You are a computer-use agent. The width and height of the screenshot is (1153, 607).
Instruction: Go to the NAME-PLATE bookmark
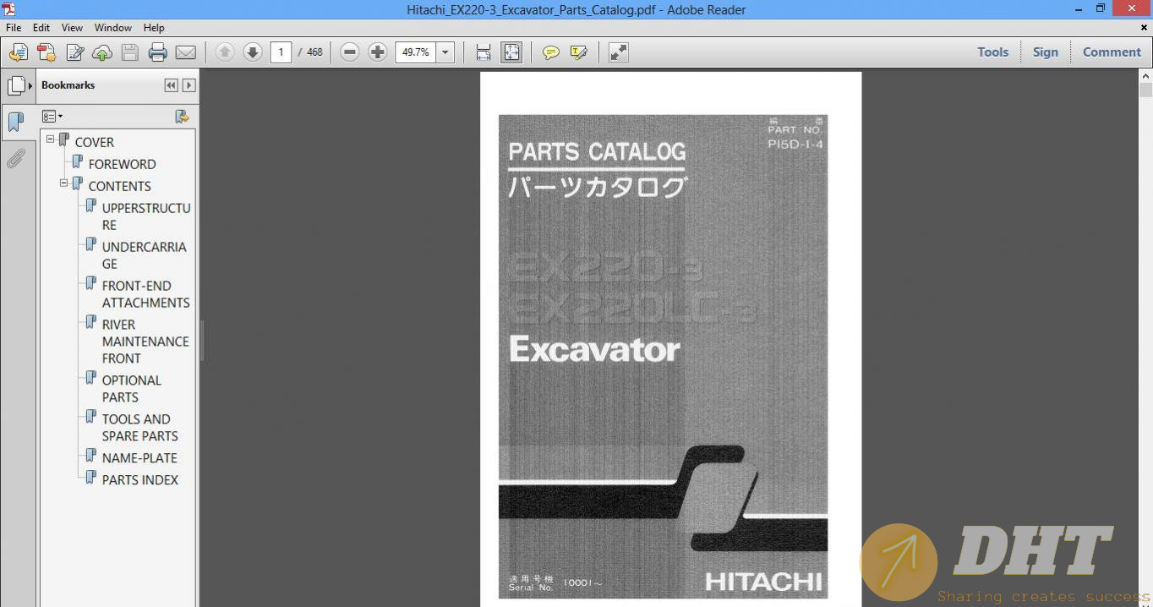coord(139,458)
